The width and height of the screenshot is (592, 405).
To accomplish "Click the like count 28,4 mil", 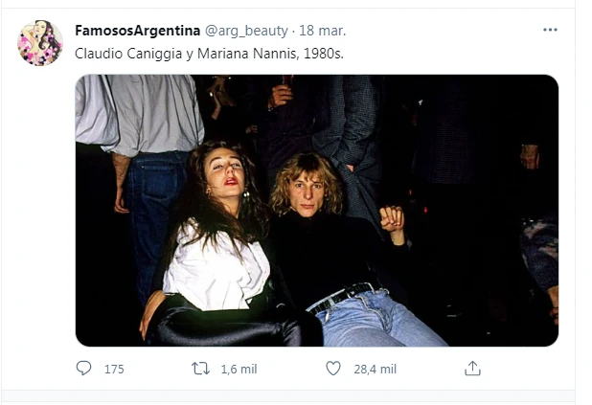I will point(375,370).
